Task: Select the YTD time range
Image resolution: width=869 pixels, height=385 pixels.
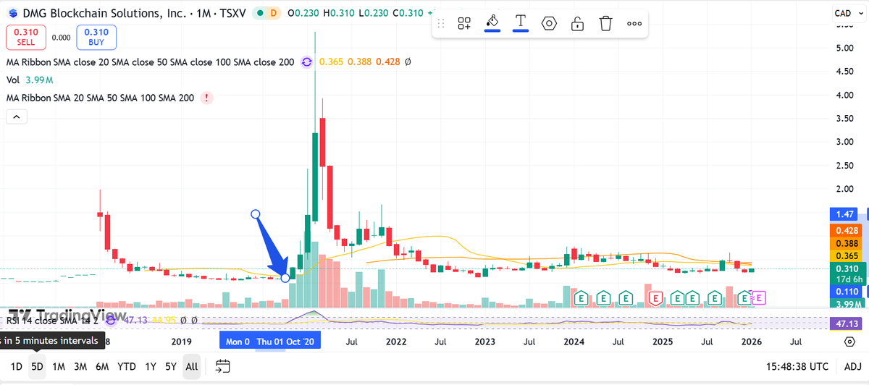Action: 127,367
